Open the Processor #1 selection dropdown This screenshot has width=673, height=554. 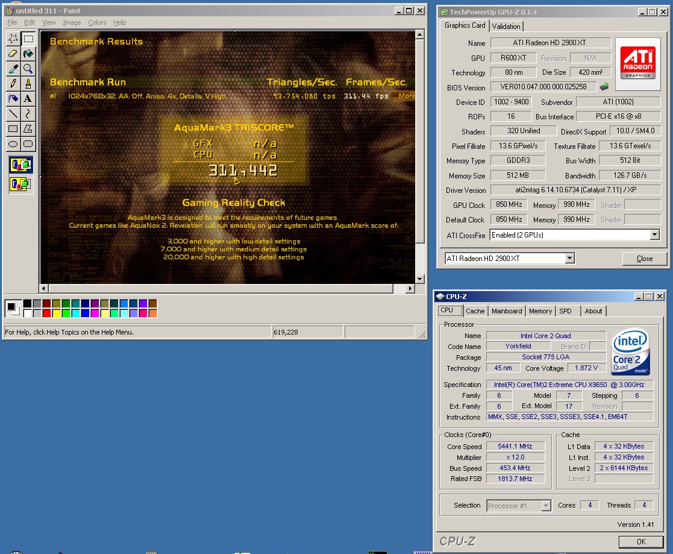[546, 505]
